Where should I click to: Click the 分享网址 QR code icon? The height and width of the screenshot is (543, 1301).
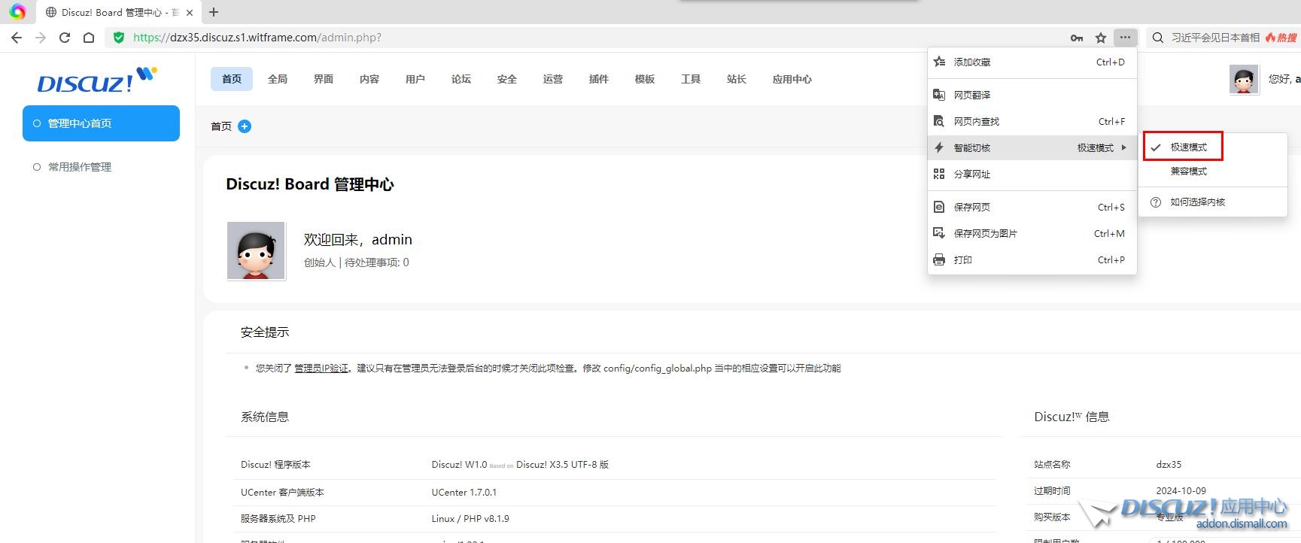(x=939, y=174)
